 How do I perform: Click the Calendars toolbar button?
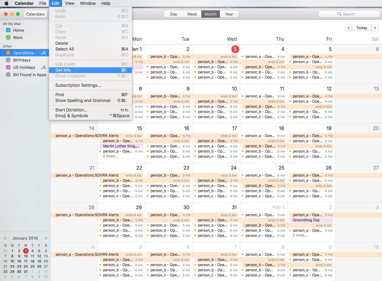tap(35, 14)
